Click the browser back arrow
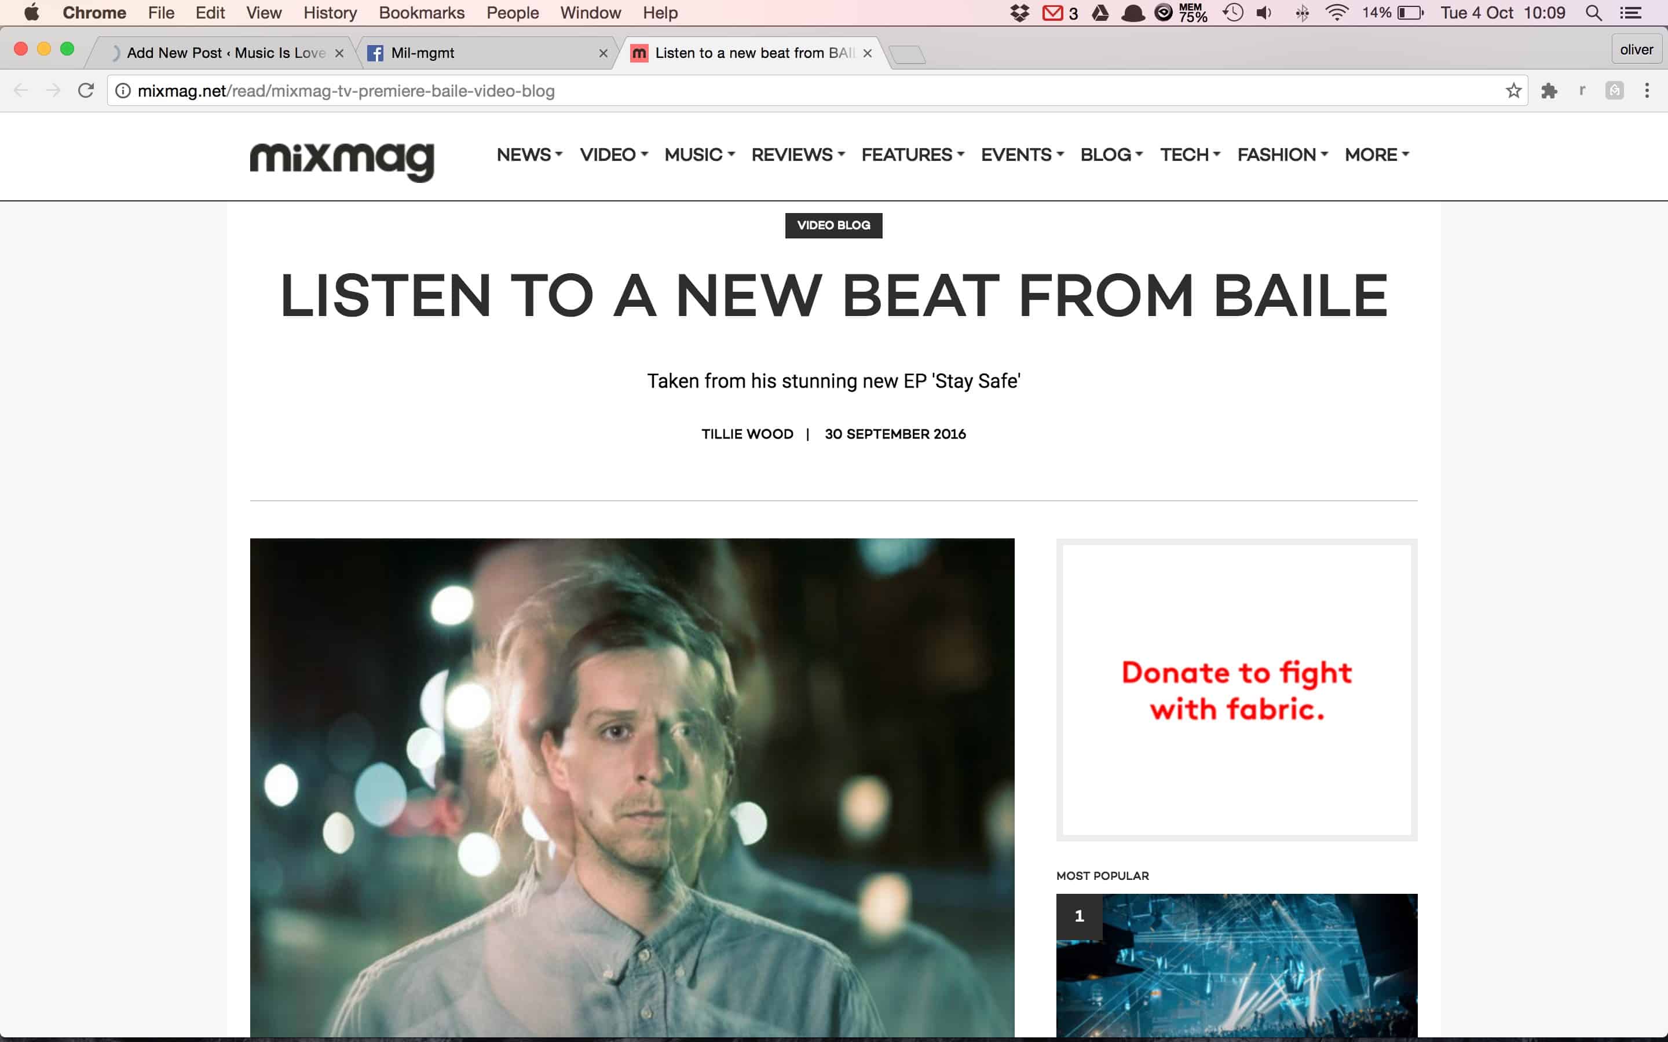The image size is (1668, 1042). [21, 90]
